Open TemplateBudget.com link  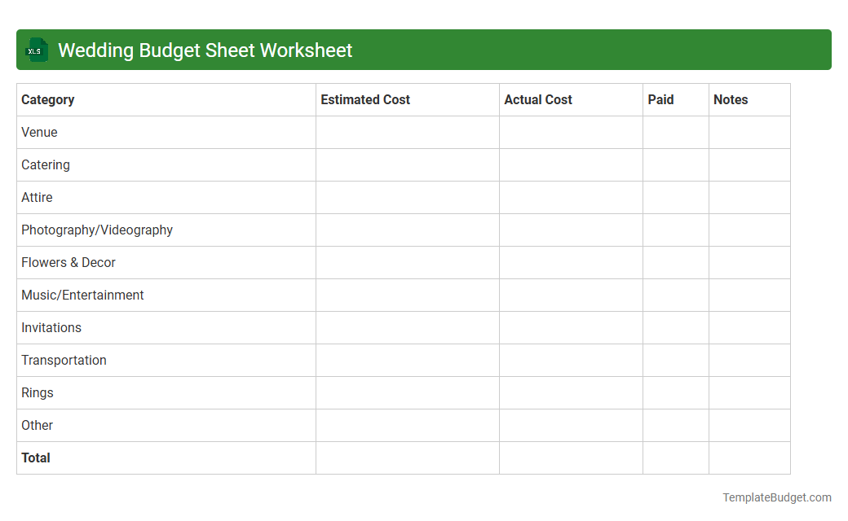776,497
